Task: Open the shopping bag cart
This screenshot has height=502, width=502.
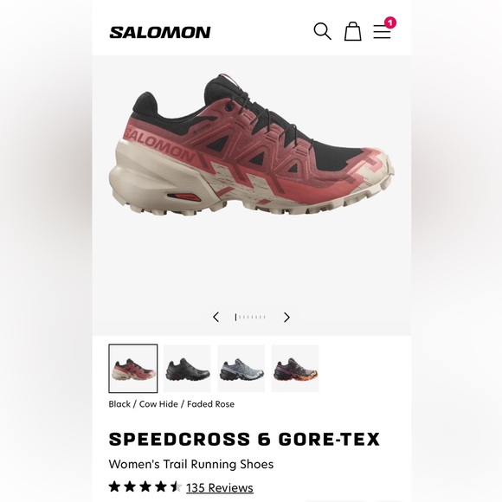Action: 353,31
